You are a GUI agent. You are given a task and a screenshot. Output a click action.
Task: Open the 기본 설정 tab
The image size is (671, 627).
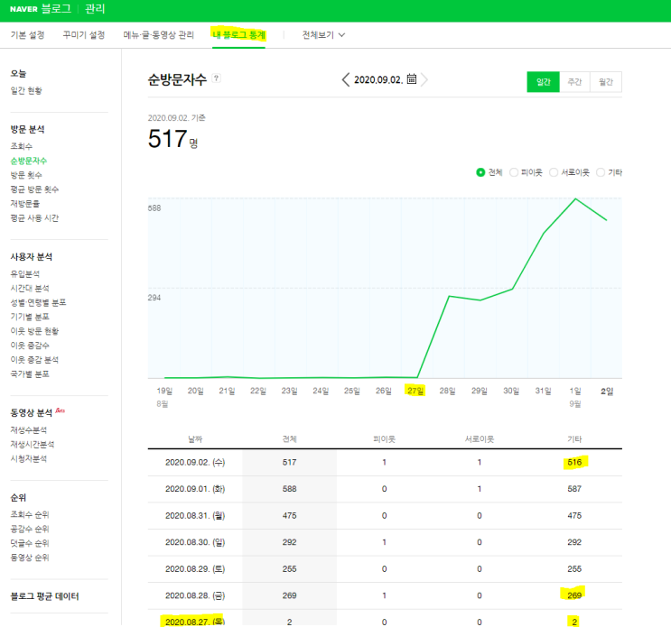click(x=27, y=35)
